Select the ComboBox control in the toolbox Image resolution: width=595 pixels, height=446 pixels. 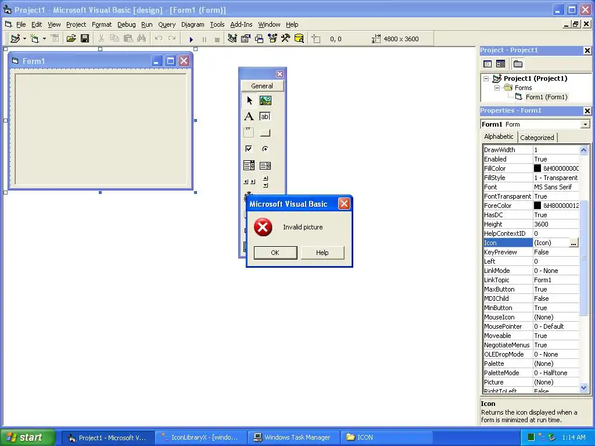tap(249, 166)
